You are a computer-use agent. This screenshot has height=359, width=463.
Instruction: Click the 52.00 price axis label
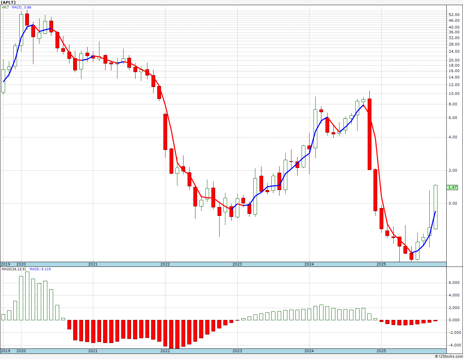coord(454,15)
